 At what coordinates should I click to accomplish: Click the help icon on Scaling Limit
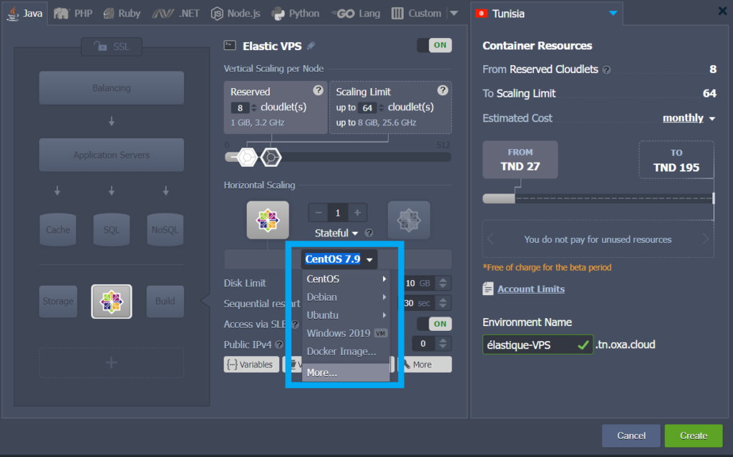pos(442,90)
